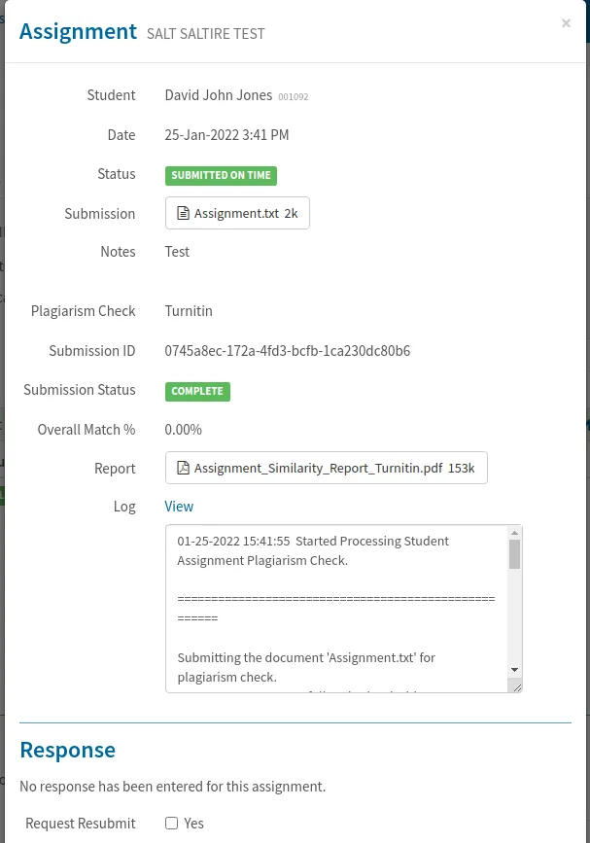590x843 pixels.
Task: Click the SUBMITTED ON TIME status badge
Action: pyautogui.click(x=221, y=175)
